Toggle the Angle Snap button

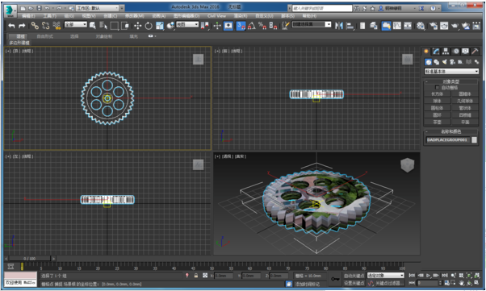pyautogui.click(x=252, y=26)
